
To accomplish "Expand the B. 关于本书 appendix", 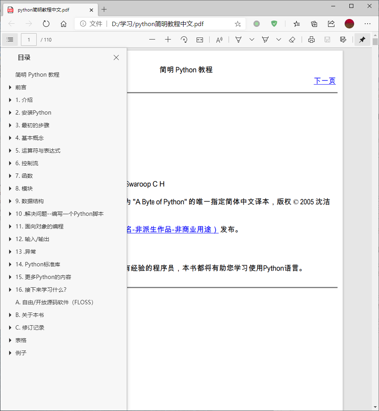I will point(10,315).
